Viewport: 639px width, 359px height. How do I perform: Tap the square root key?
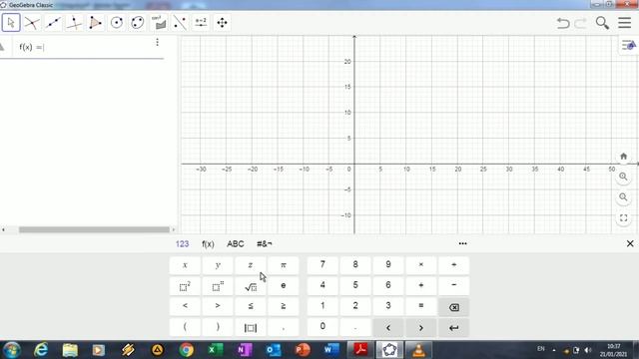coord(251,286)
